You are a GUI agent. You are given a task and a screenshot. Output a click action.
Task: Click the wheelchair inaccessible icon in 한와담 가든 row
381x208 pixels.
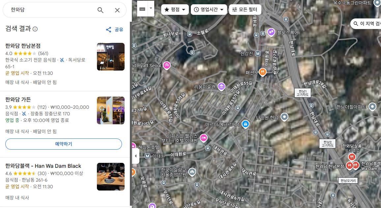24,113
